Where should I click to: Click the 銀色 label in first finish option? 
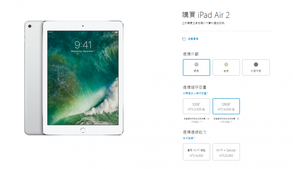click(x=196, y=71)
